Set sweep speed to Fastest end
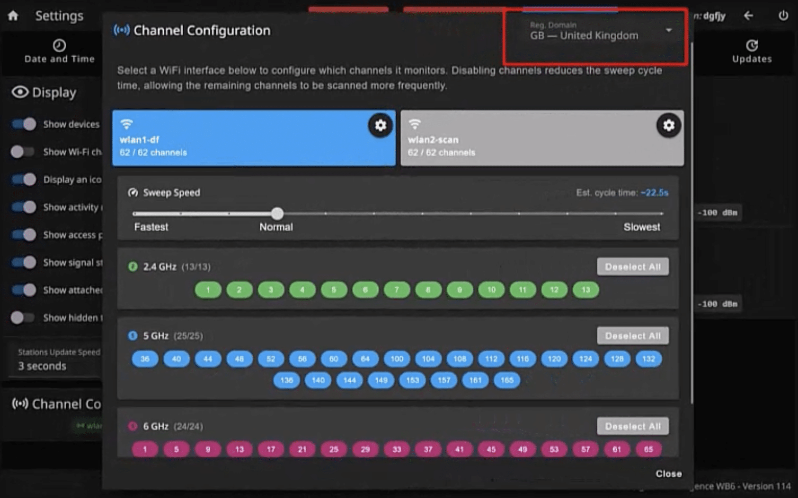The height and width of the screenshot is (498, 798). [135, 214]
